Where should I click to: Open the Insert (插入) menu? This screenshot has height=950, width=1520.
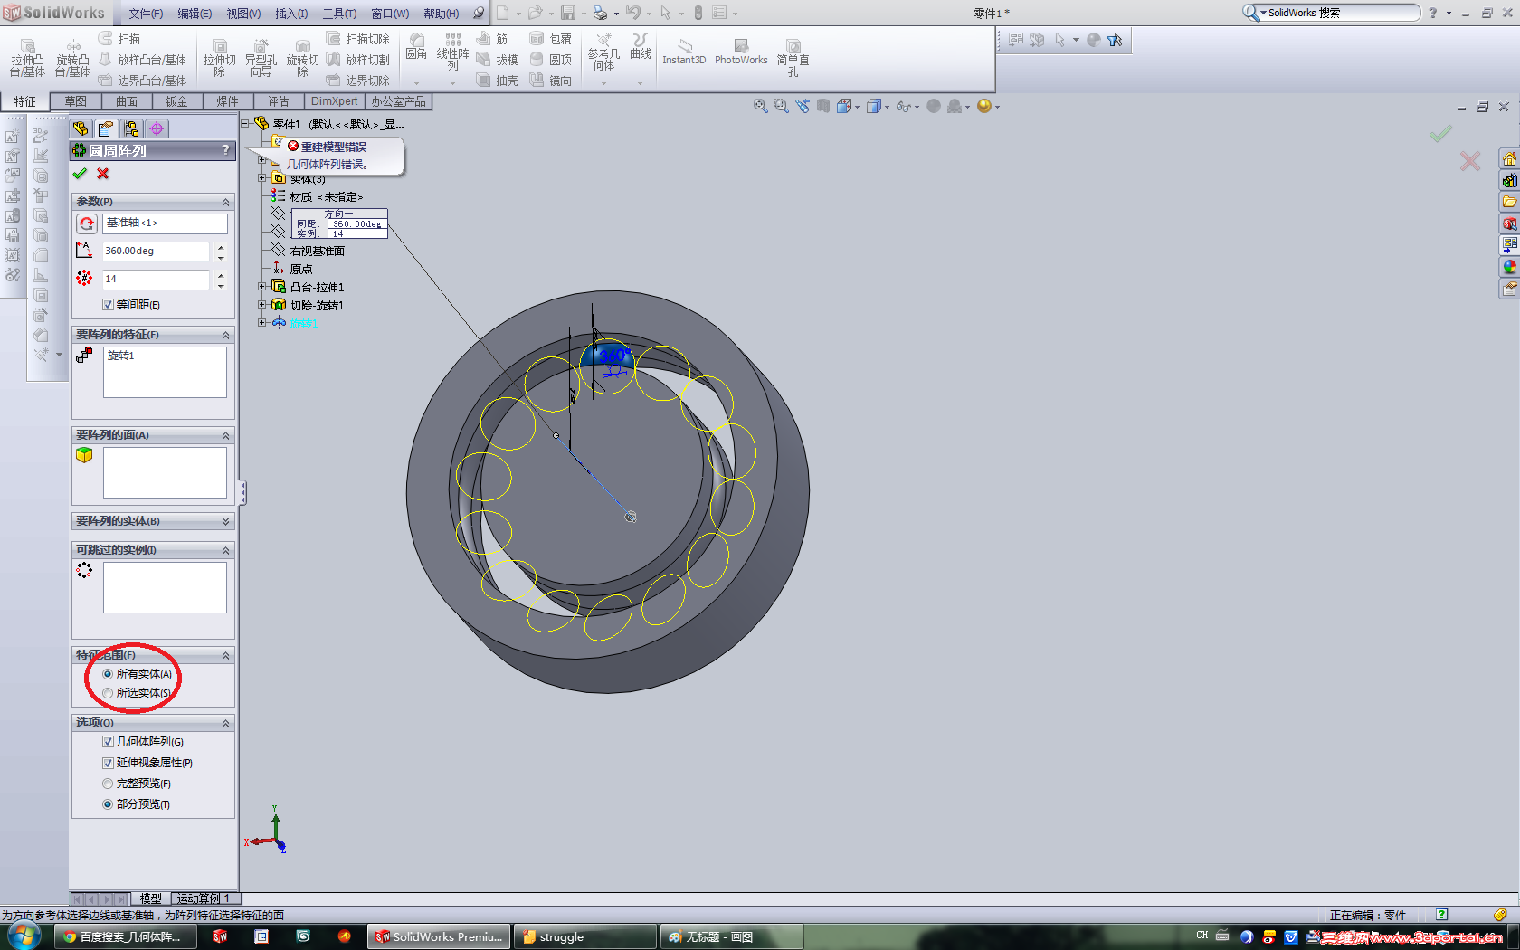291,14
